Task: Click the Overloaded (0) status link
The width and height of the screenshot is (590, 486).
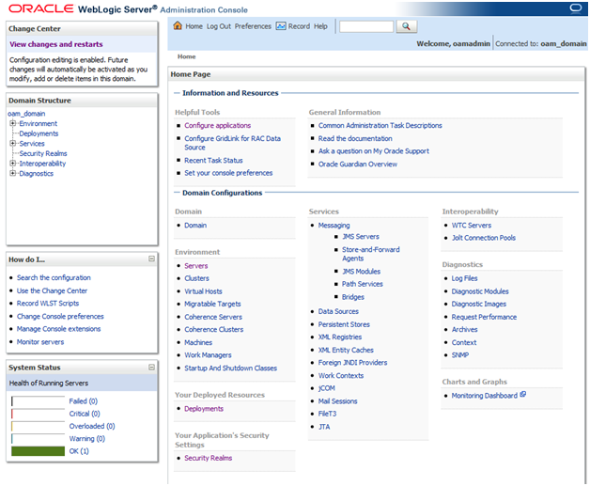Action: (x=92, y=426)
